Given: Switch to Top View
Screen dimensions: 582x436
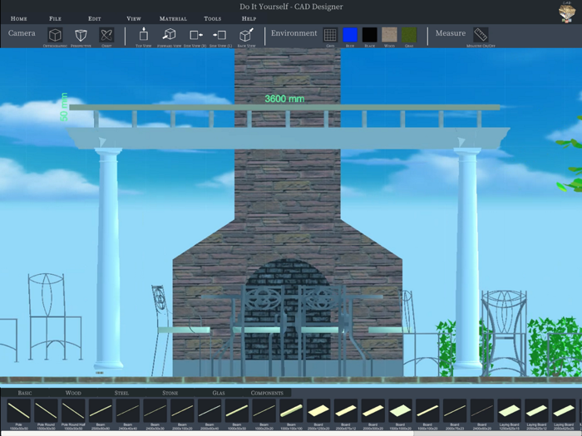Looking at the screenshot, I should point(144,35).
